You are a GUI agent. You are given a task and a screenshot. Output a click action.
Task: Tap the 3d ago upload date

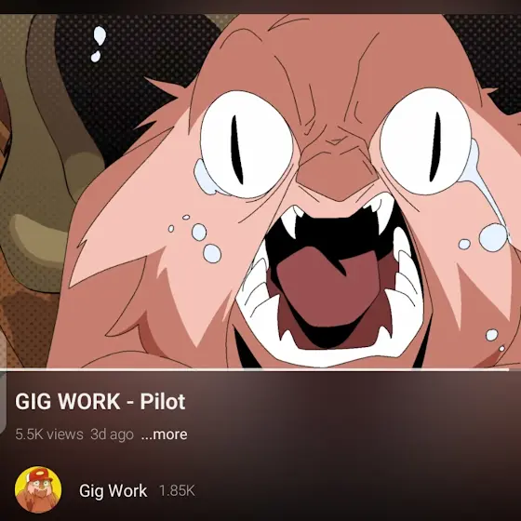coord(112,434)
